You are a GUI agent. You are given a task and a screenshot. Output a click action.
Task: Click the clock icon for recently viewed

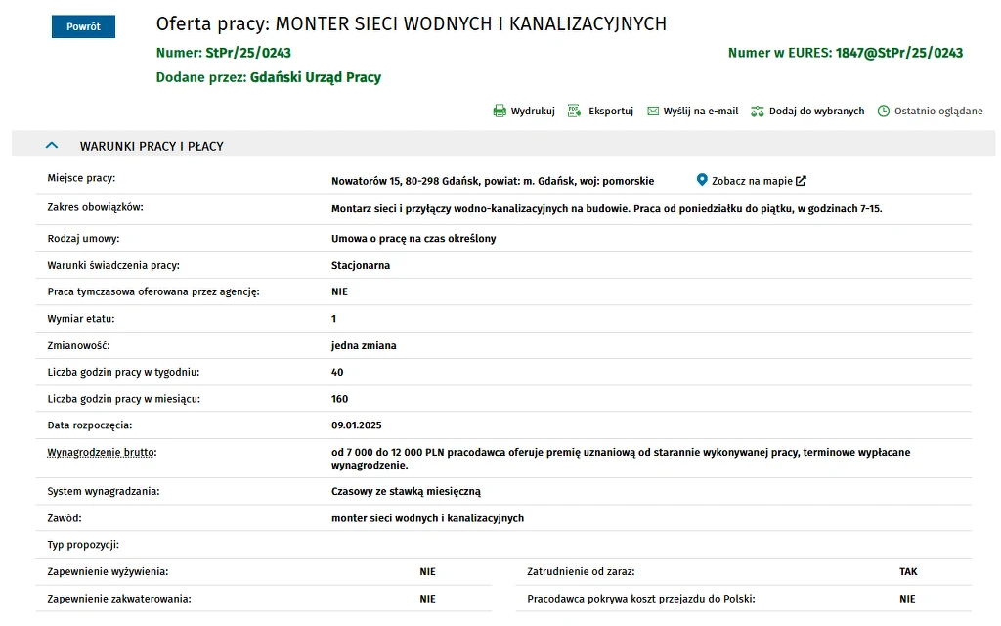point(884,112)
